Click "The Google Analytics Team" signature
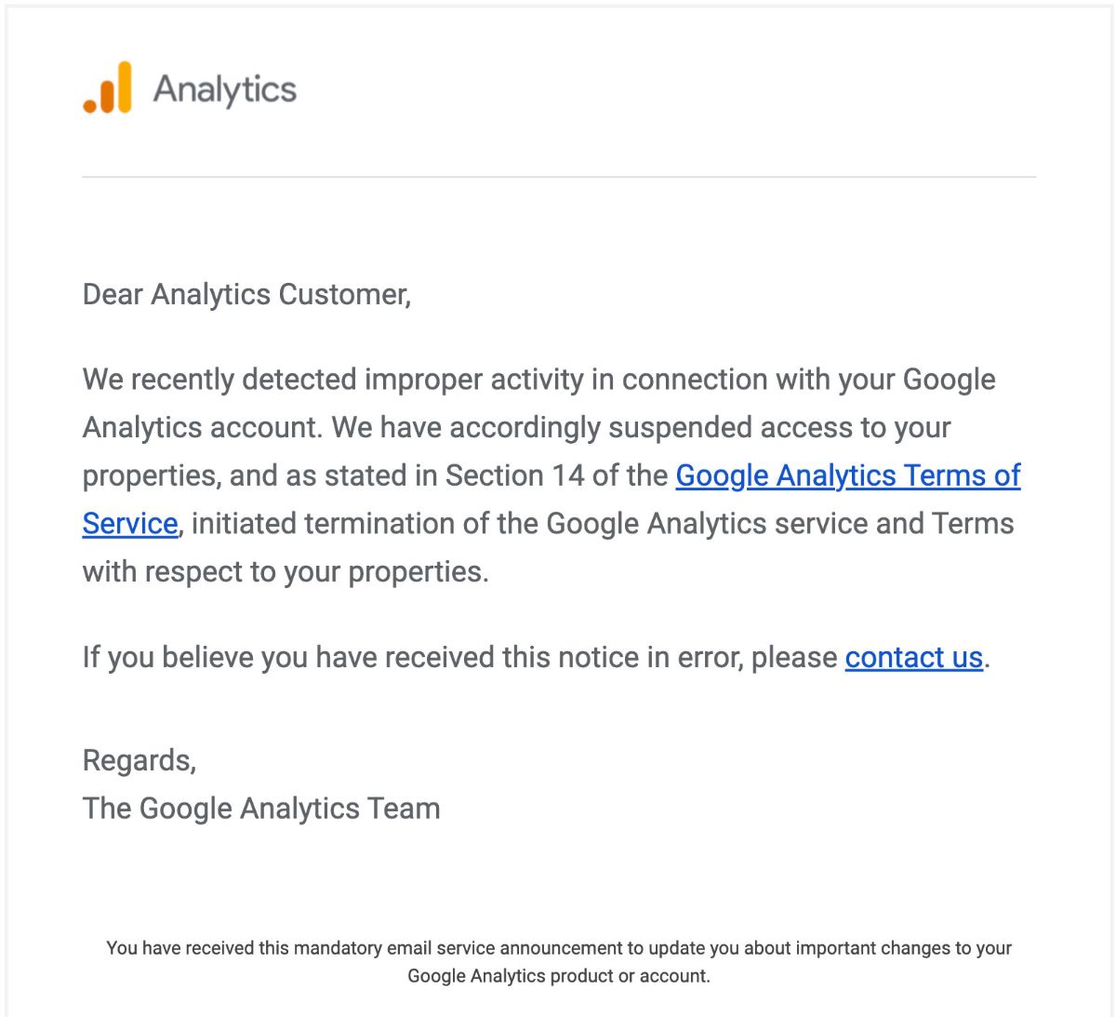This screenshot has height=1017, width=1116. [x=261, y=809]
